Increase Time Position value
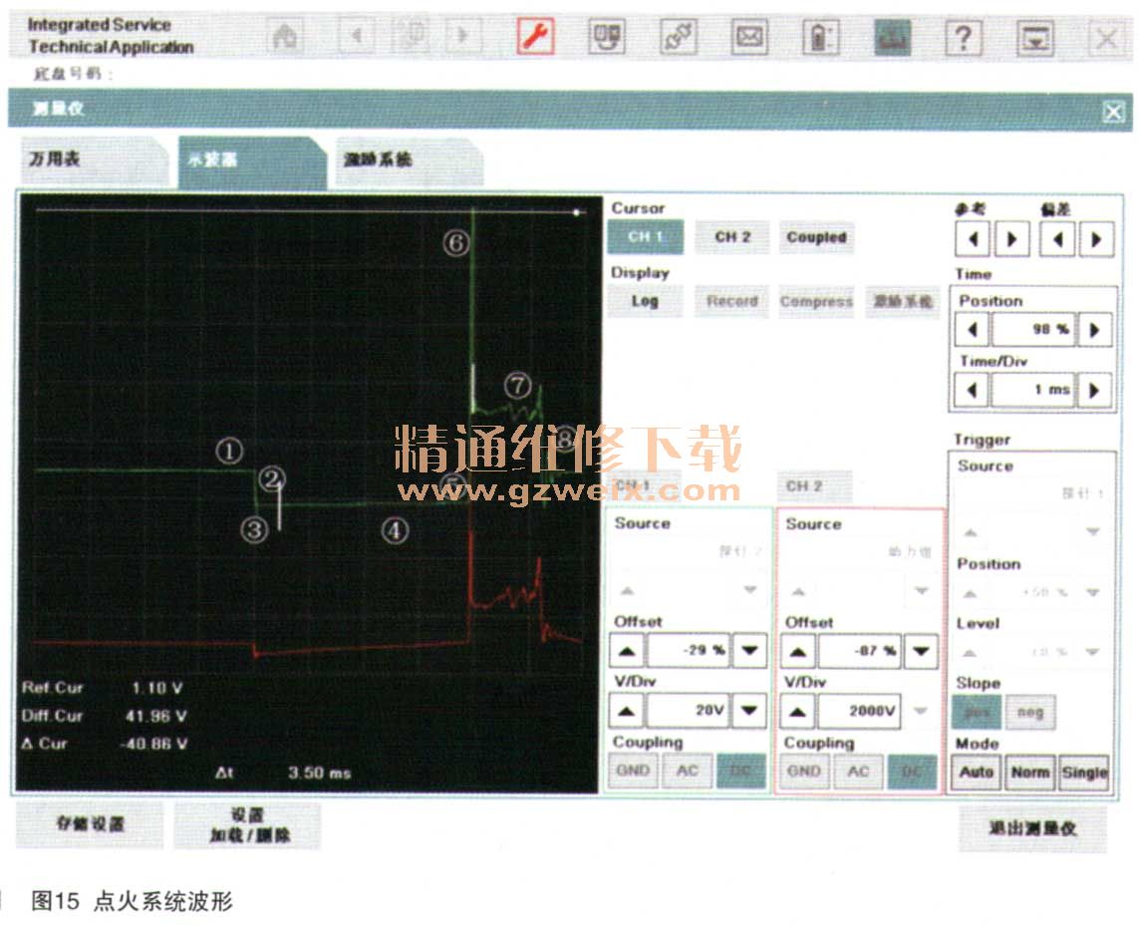This screenshot has width=1138, height=925. (1094, 330)
